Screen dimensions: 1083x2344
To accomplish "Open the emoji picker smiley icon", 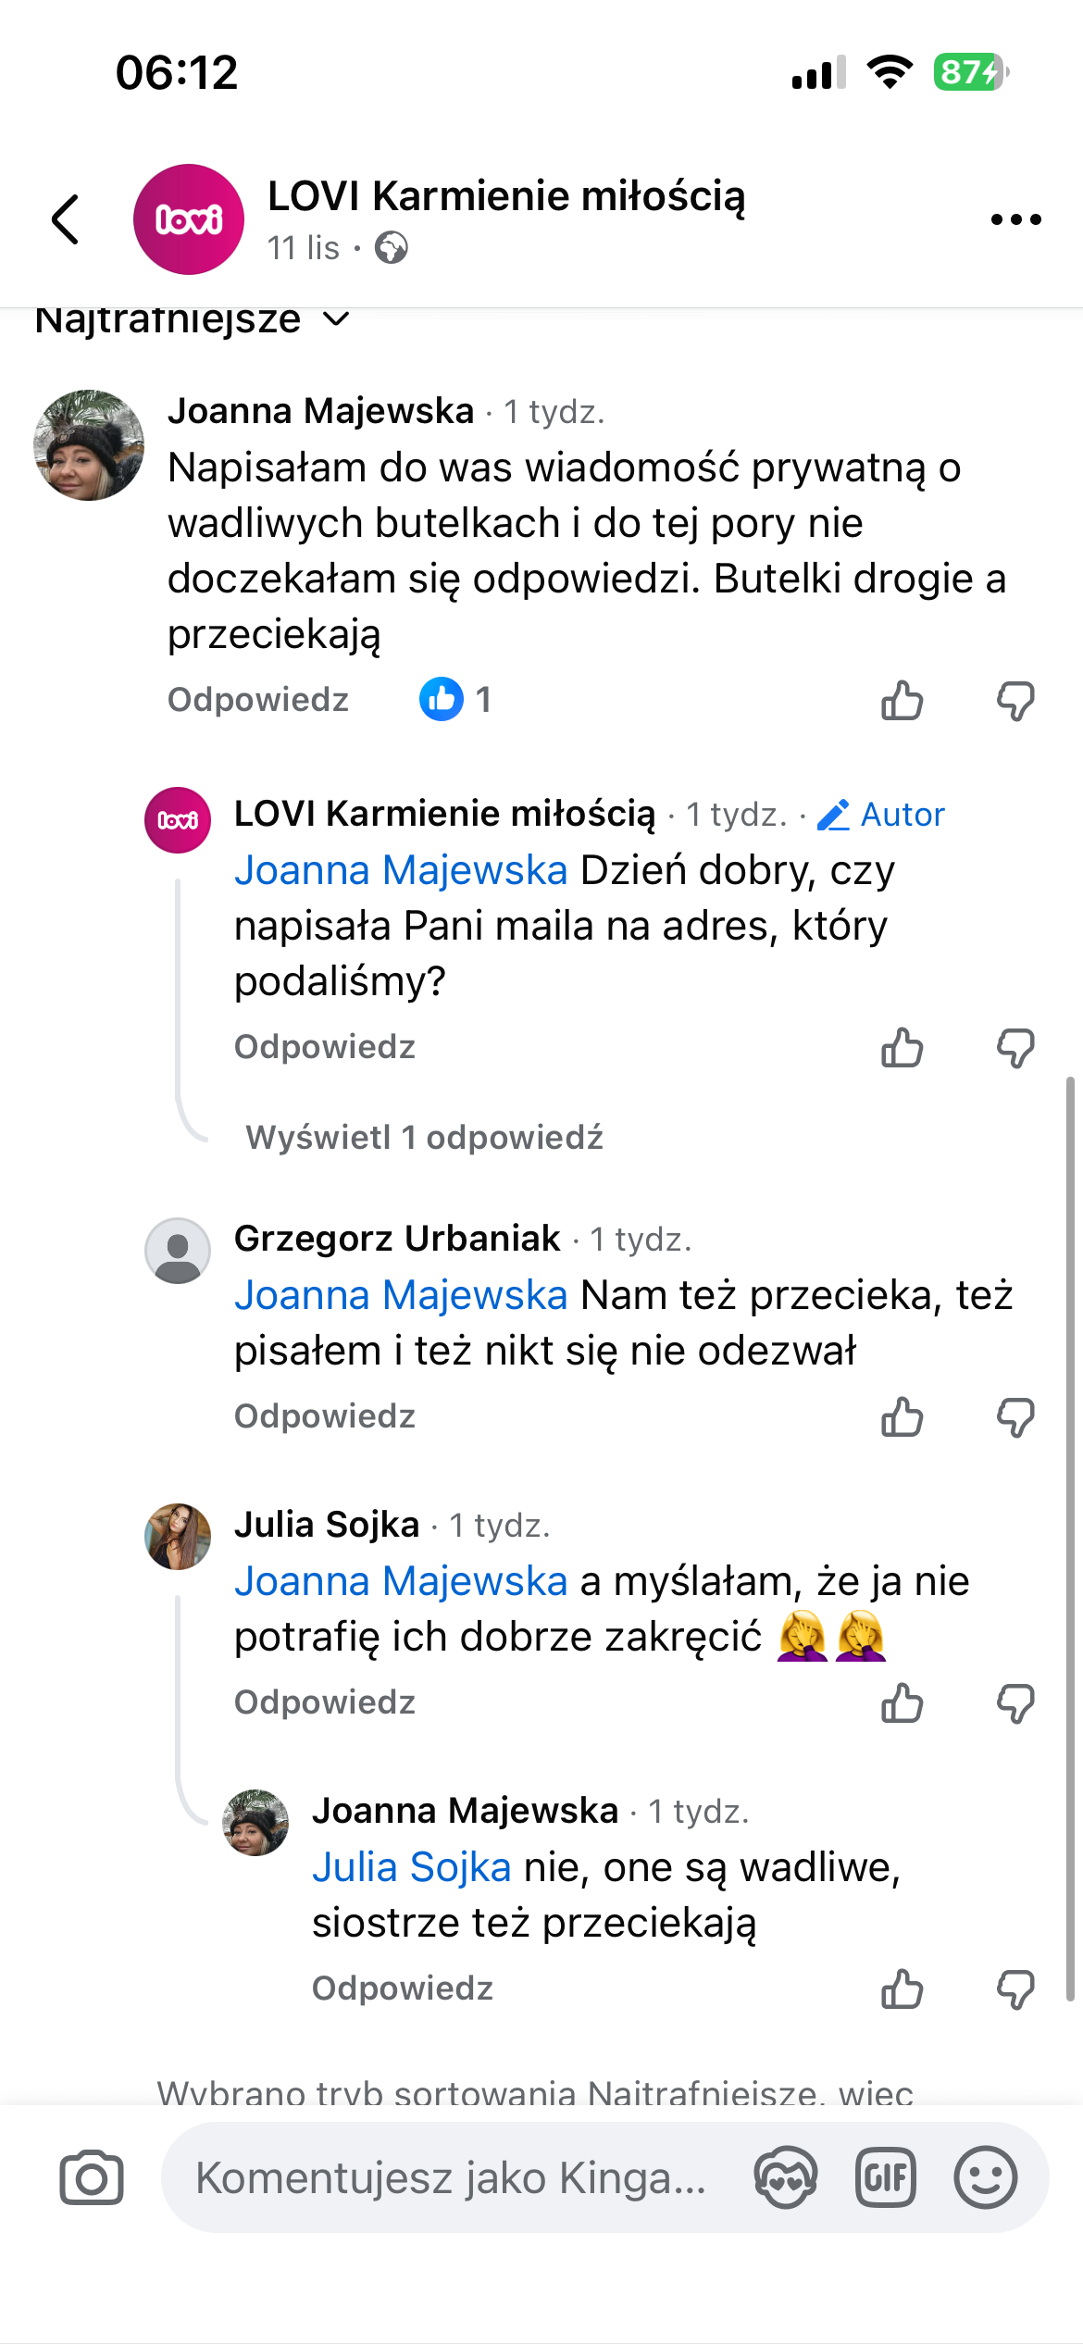I will point(985,2177).
